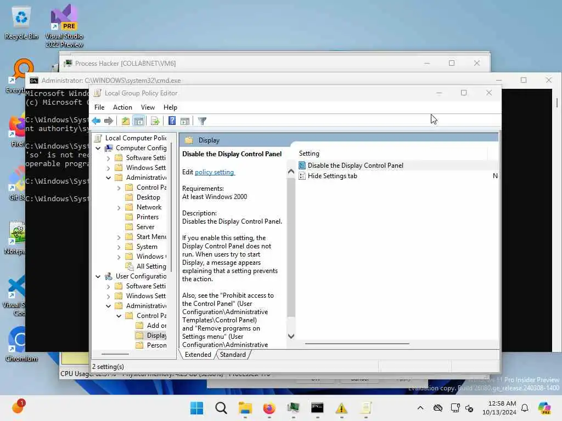The width and height of the screenshot is (562, 421).
Task: Select the Server folder in tree
Action: coord(145,227)
